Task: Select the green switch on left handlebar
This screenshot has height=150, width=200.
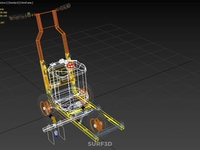Action: tap(29, 14)
